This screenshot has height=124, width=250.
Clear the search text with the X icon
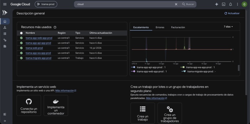click(x=176, y=4)
